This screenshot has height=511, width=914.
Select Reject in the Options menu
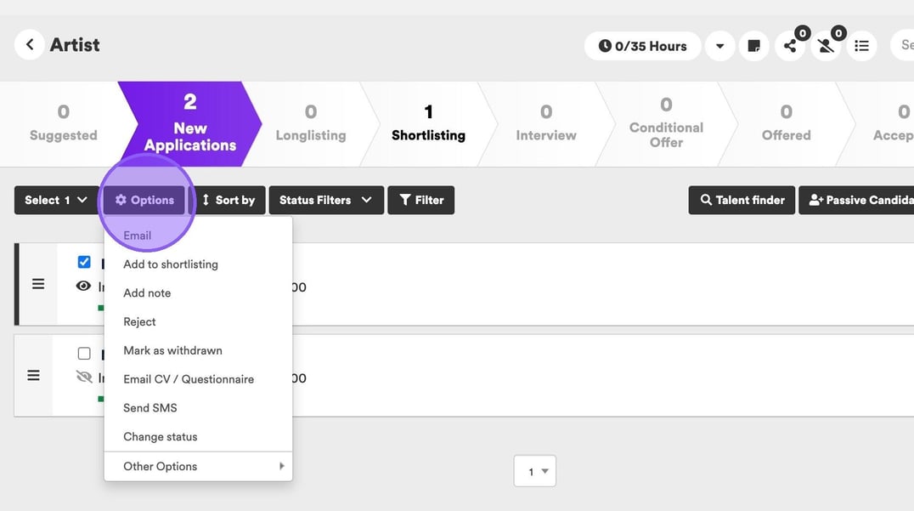(140, 321)
